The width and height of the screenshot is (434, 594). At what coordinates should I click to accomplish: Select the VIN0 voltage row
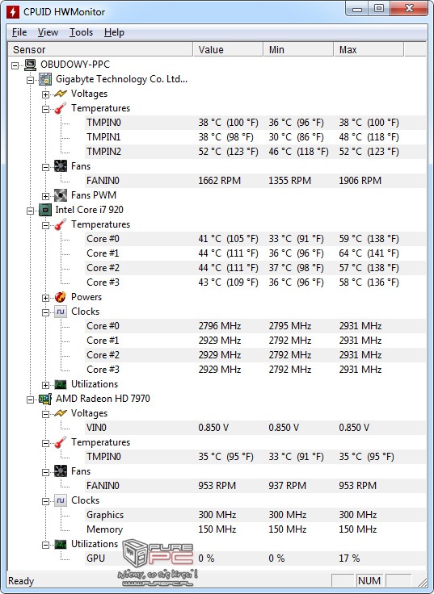pos(255,428)
